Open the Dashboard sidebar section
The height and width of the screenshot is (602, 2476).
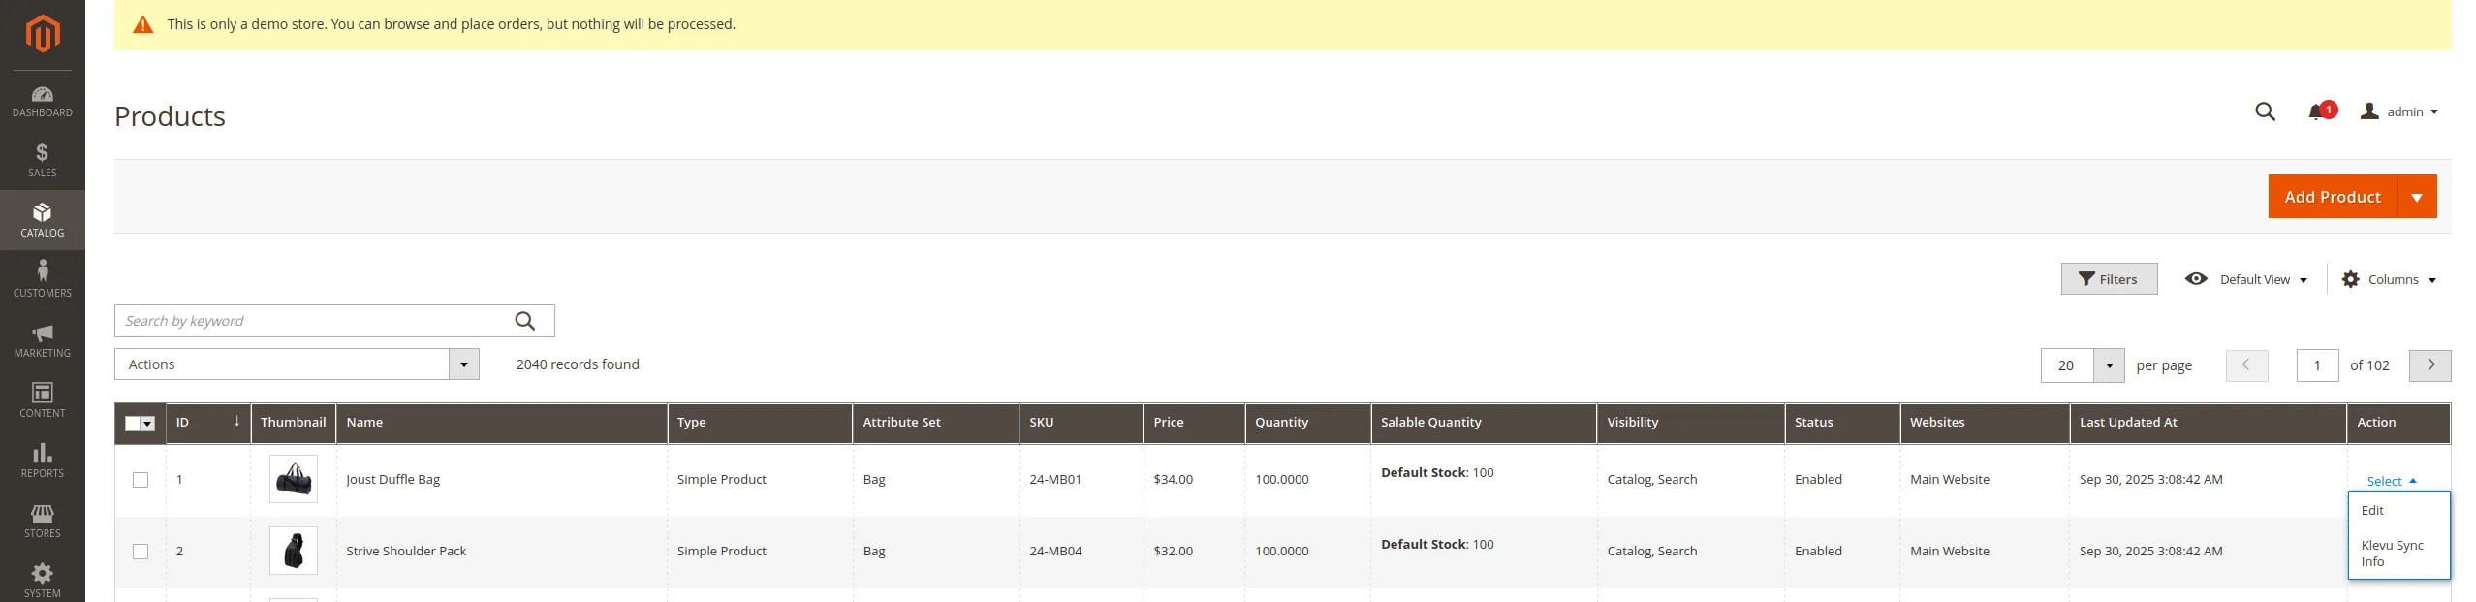tap(43, 102)
